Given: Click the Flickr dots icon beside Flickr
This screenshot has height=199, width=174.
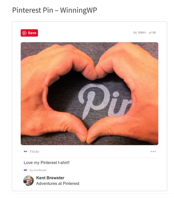Looking at the screenshot, I should [25, 151].
